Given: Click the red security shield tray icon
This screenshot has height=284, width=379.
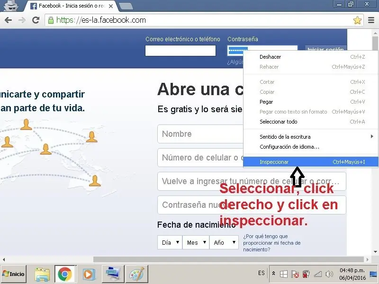Looking at the screenshot, I should [306, 274].
